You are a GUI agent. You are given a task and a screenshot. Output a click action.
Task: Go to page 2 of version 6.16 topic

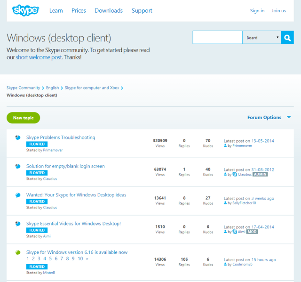tap(33, 259)
